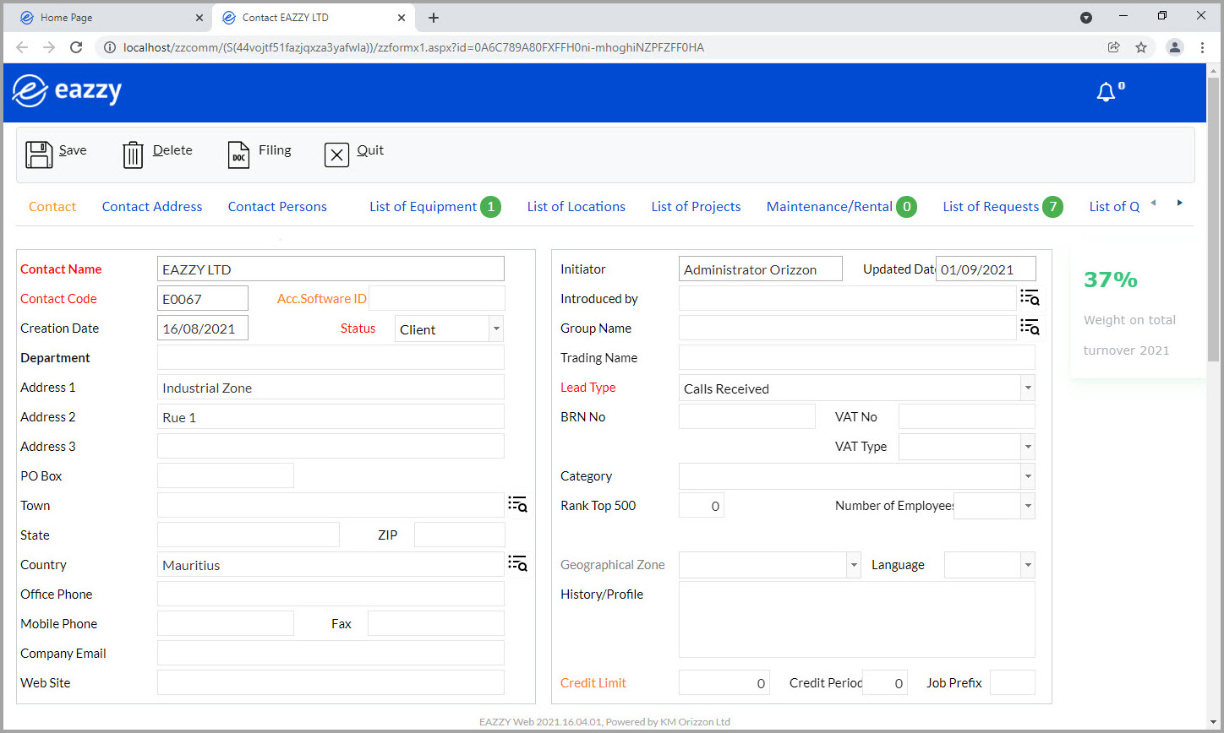Open the Town lookup search icon
The image size is (1224, 733).
tap(517, 505)
